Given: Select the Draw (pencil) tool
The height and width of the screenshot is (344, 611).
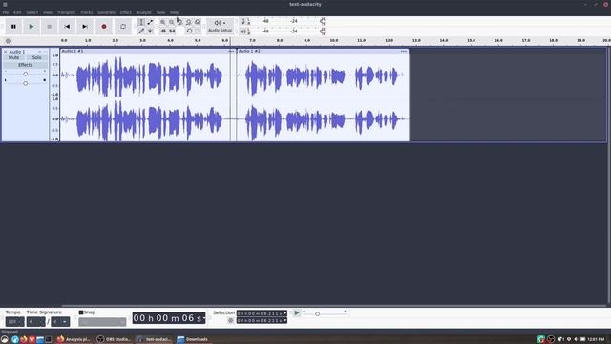Looking at the screenshot, I should 141,31.
